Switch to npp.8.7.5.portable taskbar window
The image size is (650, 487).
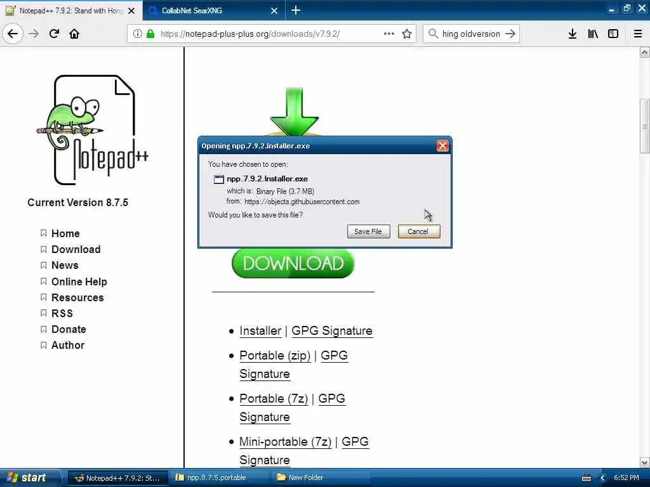220,478
